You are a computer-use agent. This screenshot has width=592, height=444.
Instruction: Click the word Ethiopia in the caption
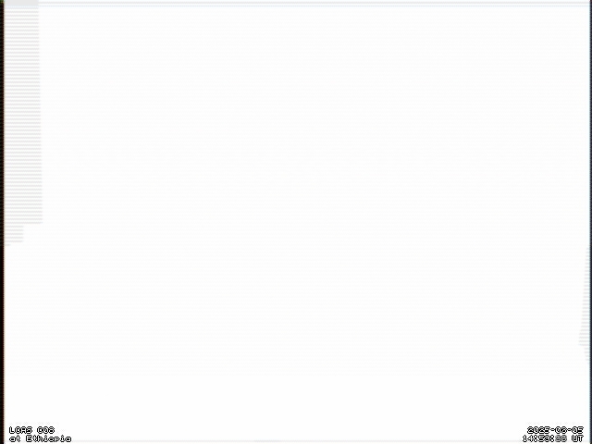48,438
